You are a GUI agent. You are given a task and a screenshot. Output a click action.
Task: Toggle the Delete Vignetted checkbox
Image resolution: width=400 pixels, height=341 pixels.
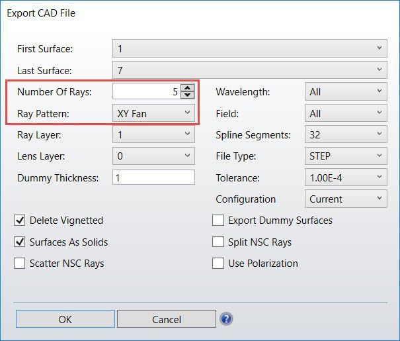tap(20, 220)
